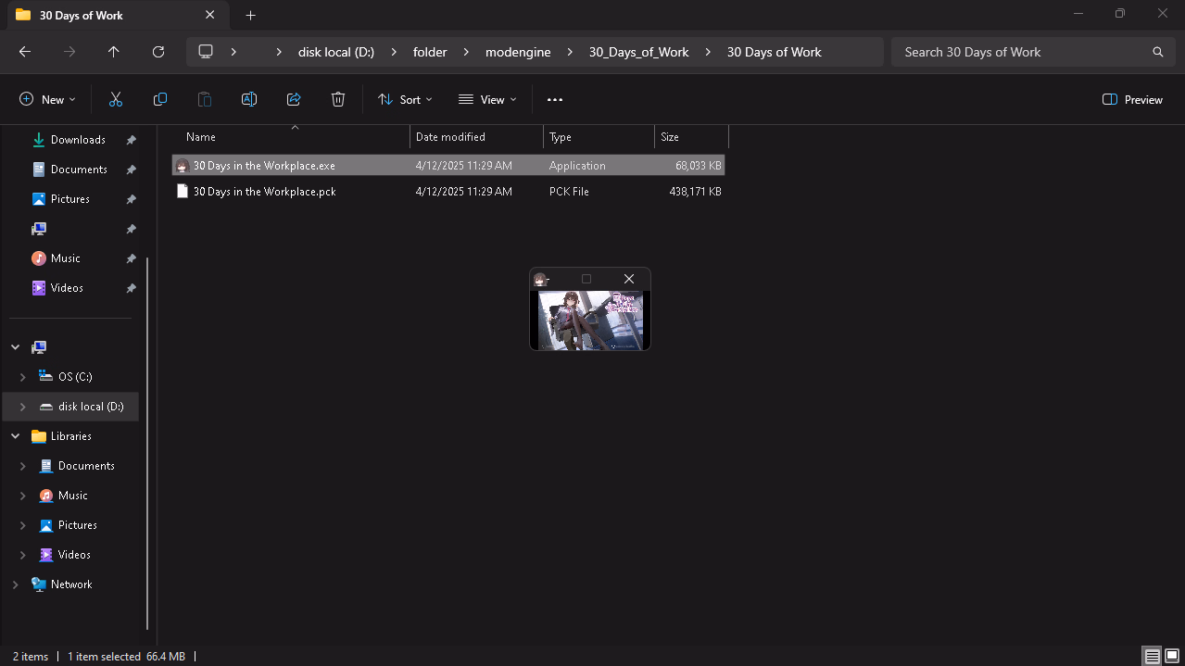Screen dimensions: 1185x666
Task: Switch to details view in status bar
Action: pos(1152,656)
